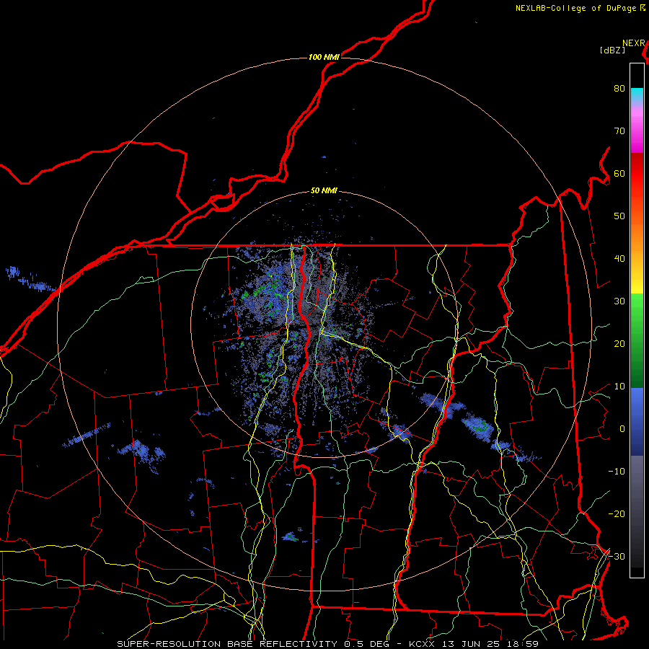Click the 10 value on color scale
649x649 pixels.
tap(619, 387)
